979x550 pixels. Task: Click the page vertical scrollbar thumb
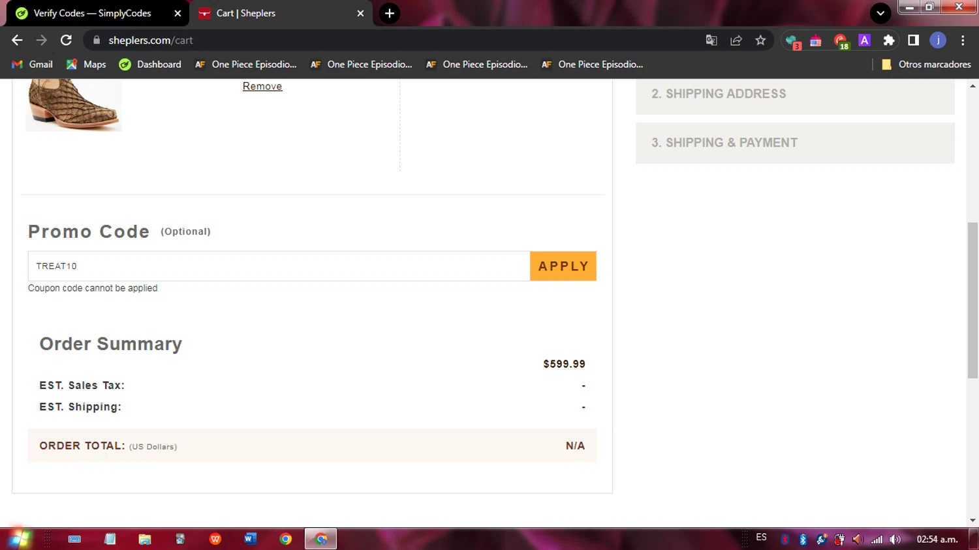point(972,300)
